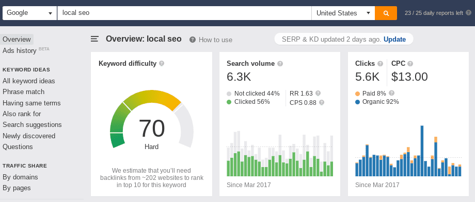
Task: Open help icon beside daily reports left
Action: pyautogui.click(x=469, y=13)
